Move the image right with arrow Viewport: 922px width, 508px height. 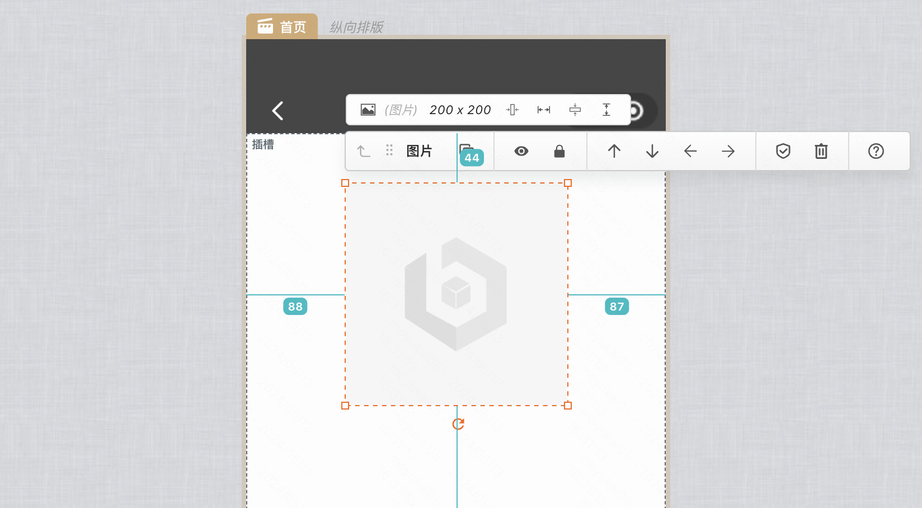[x=728, y=151]
